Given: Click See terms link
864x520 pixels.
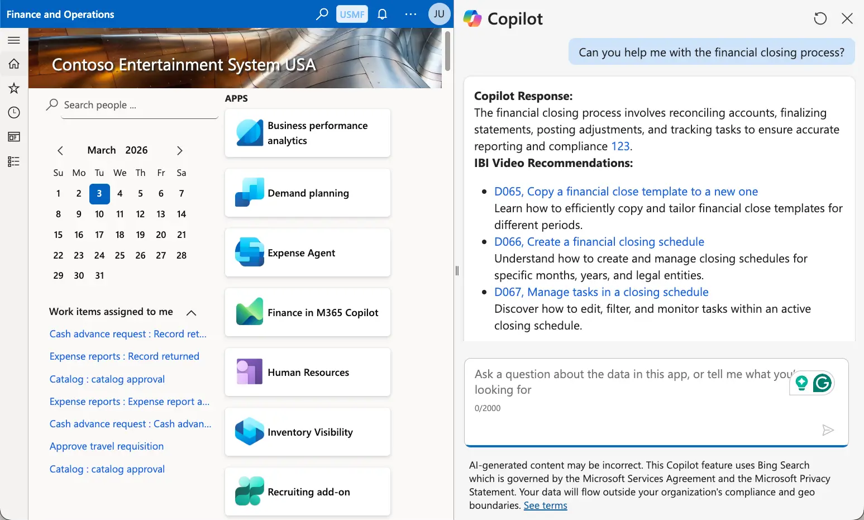Looking at the screenshot, I should tap(545, 505).
